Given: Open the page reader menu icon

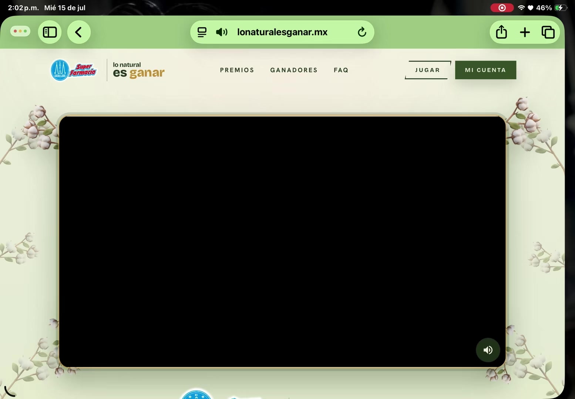Looking at the screenshot, I should pyautogui.click(x=202, y=33).
